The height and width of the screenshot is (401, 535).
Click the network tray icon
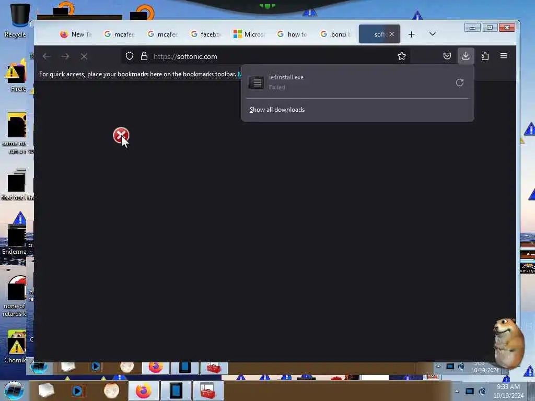tap(470, 391)
